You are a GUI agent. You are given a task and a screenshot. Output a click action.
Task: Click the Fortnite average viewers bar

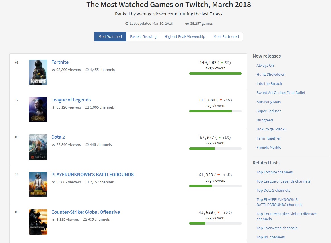(215, 73)
